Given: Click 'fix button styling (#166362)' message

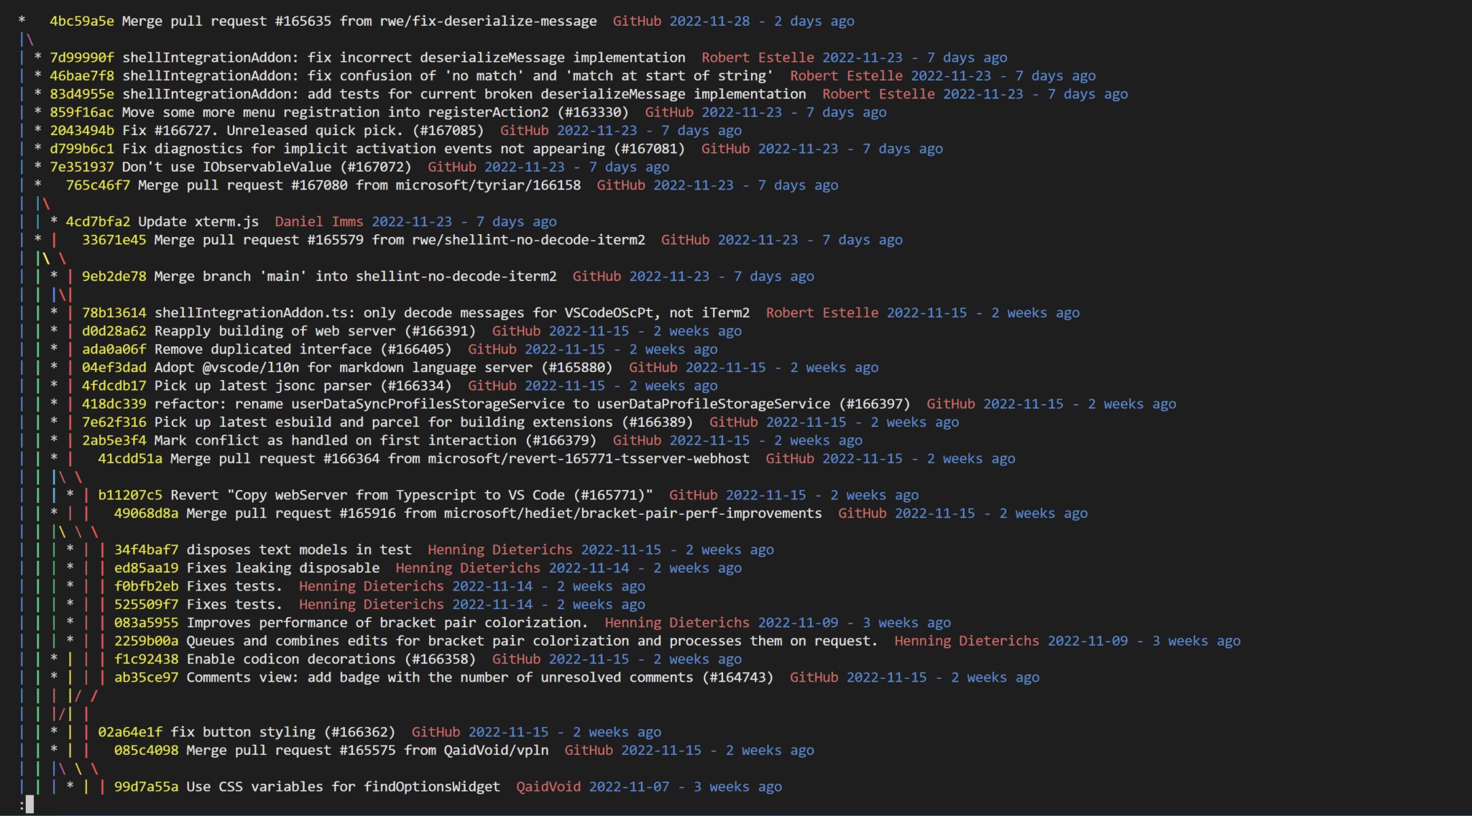Looking at the screenshot, I should pyautogui.click(x=283, y=732).
